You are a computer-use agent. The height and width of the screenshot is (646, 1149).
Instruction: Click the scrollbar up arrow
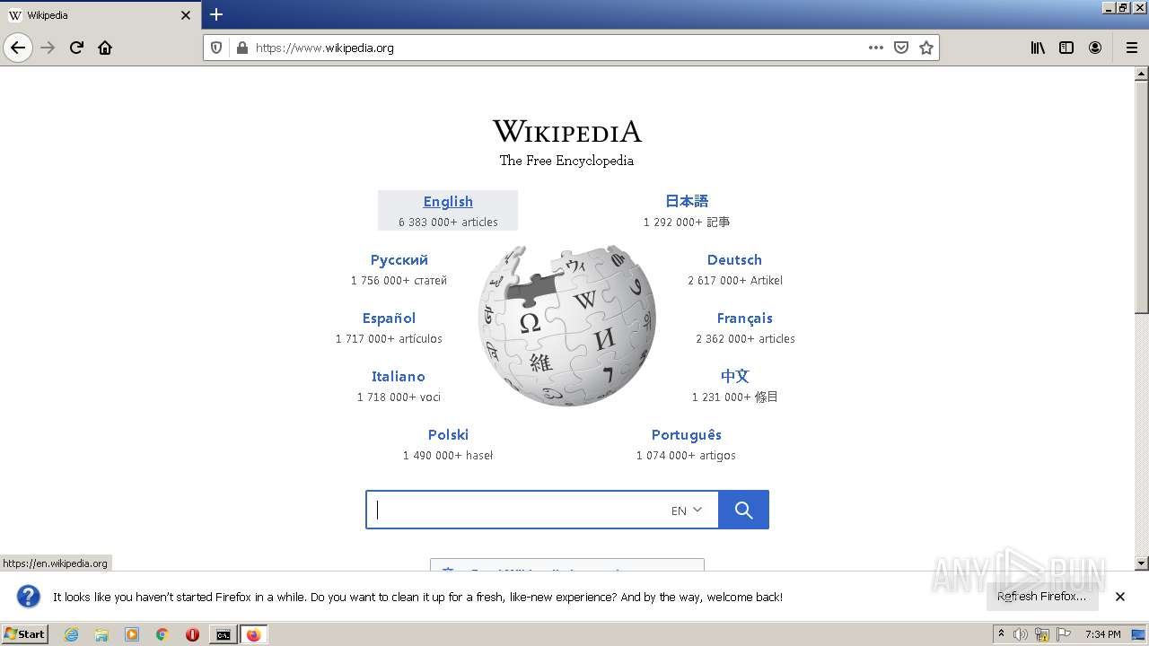click(x=1142, y=74)
